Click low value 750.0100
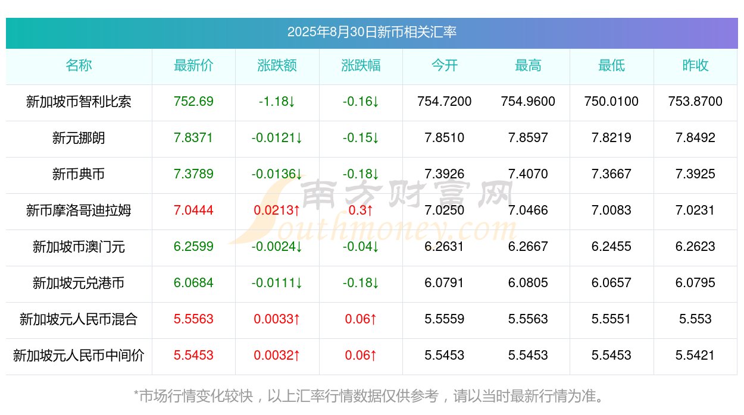Image resolution: width=744 pixels, height=415 pixels. point(612,102)
